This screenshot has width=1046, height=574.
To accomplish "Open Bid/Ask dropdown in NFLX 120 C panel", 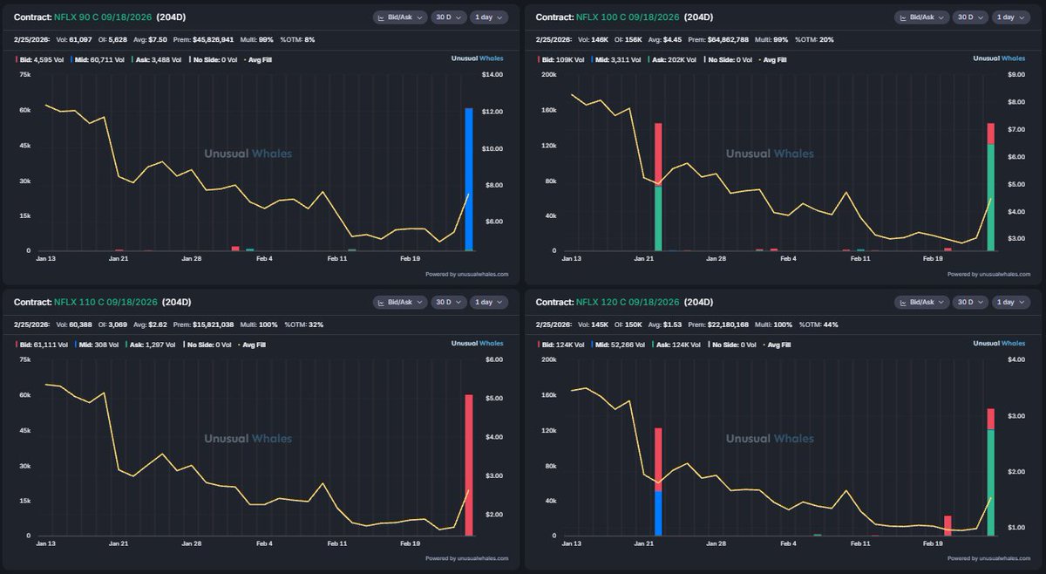I will (x=923, y=302).
